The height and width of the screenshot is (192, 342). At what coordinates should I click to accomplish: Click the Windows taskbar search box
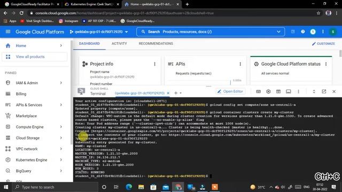tap(55, 187)
